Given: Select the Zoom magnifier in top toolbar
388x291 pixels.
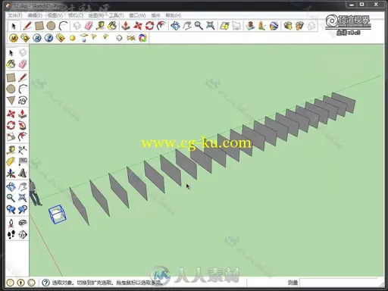Looking at the screenshot, I should tap(199, 26).
